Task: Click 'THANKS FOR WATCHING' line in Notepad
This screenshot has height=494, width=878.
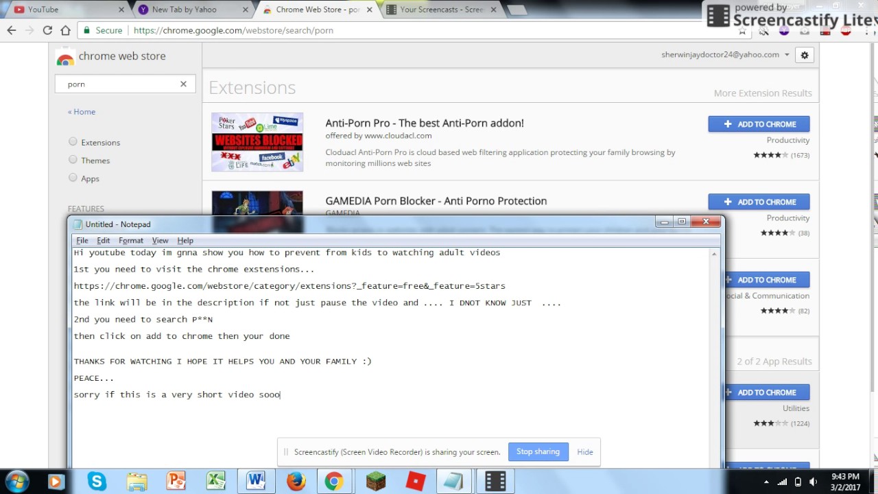Action: coord(223,362)
